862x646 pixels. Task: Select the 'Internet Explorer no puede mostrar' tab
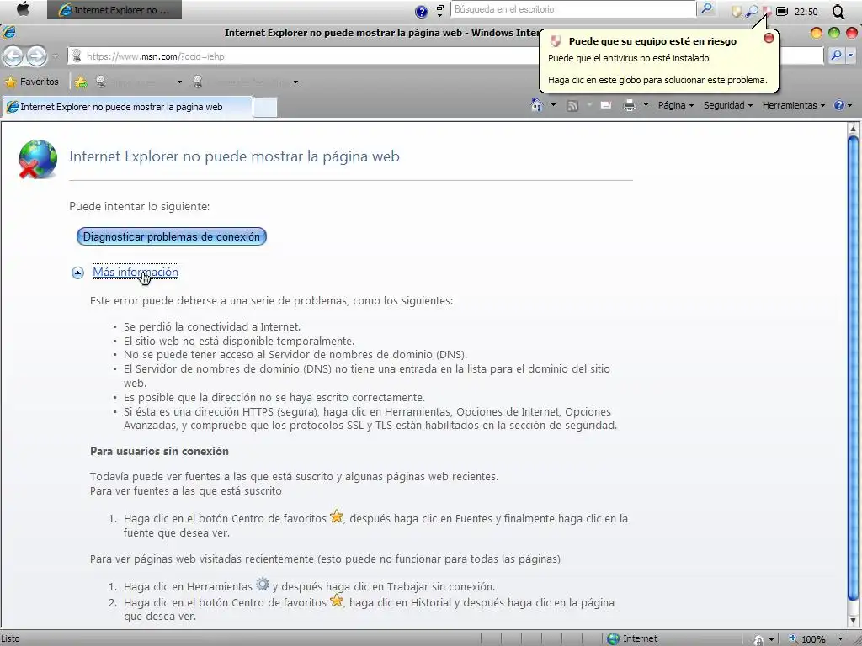127,107
